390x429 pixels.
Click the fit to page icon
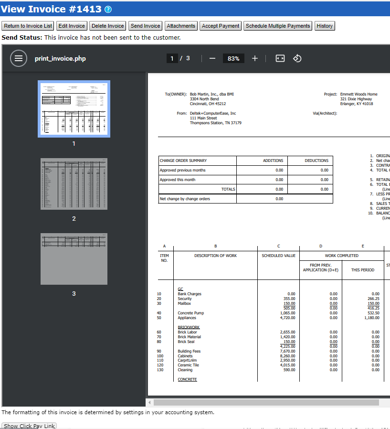(x=280, y=58)
